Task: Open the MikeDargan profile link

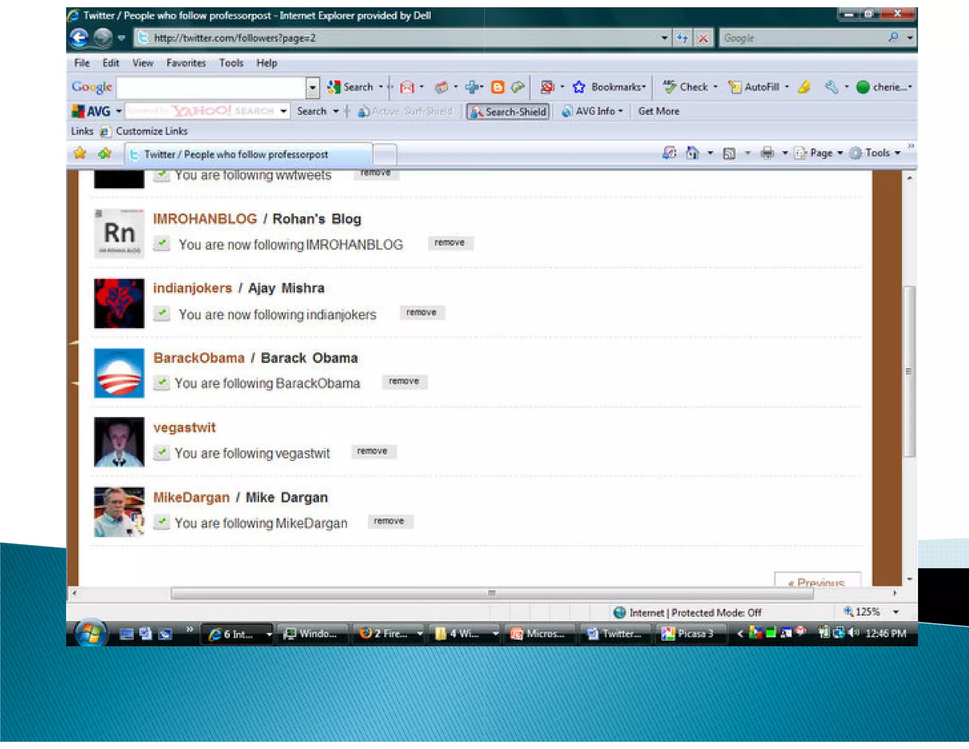Action: pyautogui.click(x=191, y=498)
